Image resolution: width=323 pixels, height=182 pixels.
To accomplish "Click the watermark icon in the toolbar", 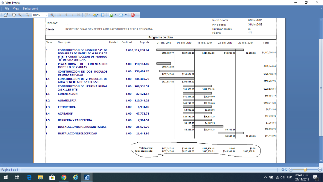I will (103, 15).
